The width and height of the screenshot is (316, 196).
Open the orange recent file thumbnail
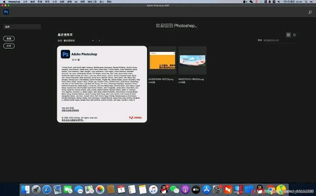pyautogui.click(x=162, y=61)
